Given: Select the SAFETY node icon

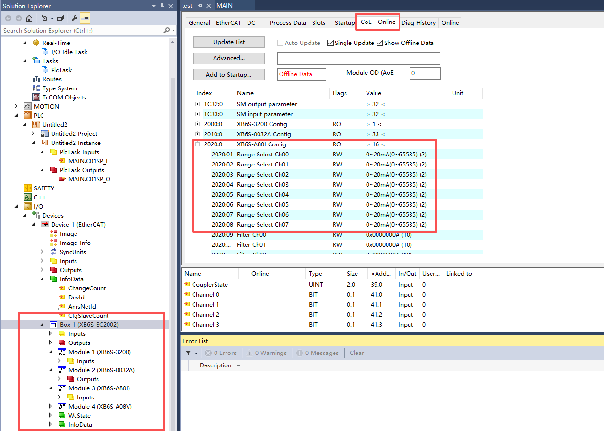Looking at the screenshot, I should point(28,188).
